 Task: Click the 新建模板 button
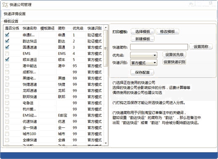143,39
